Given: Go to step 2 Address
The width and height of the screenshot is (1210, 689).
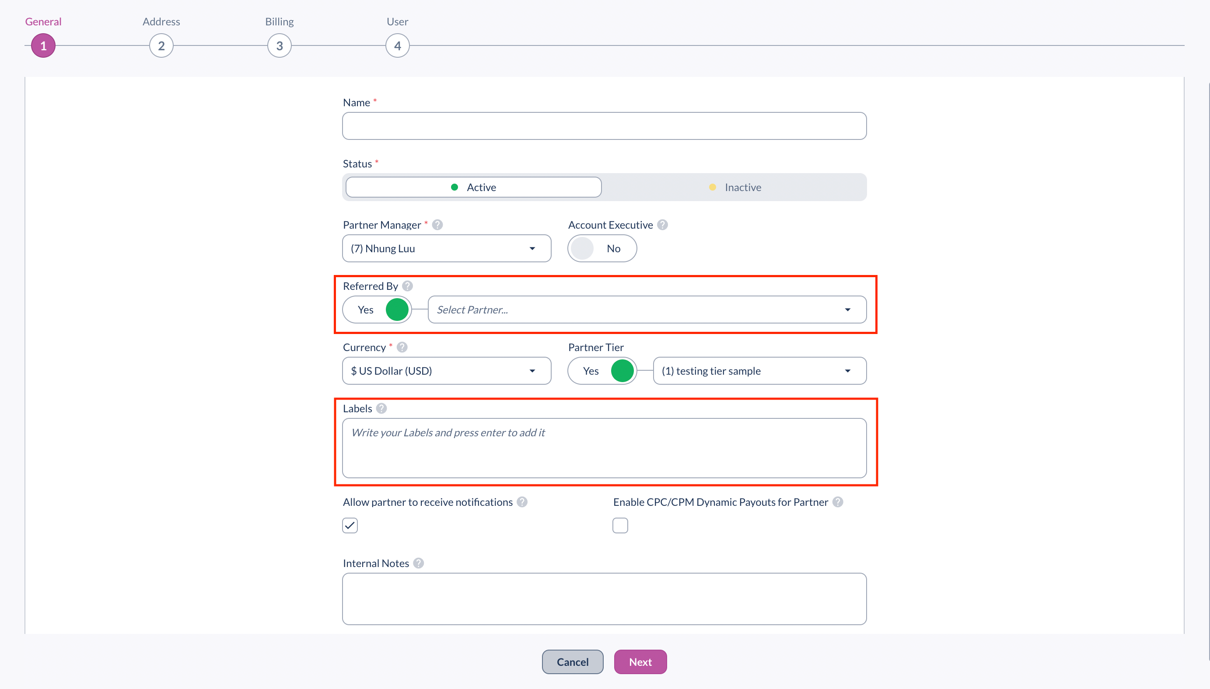Looking at the screenshot, I should (161, 46).
